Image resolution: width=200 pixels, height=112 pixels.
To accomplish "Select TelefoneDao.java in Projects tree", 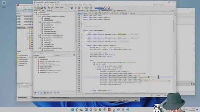I will tap(49, 30).
